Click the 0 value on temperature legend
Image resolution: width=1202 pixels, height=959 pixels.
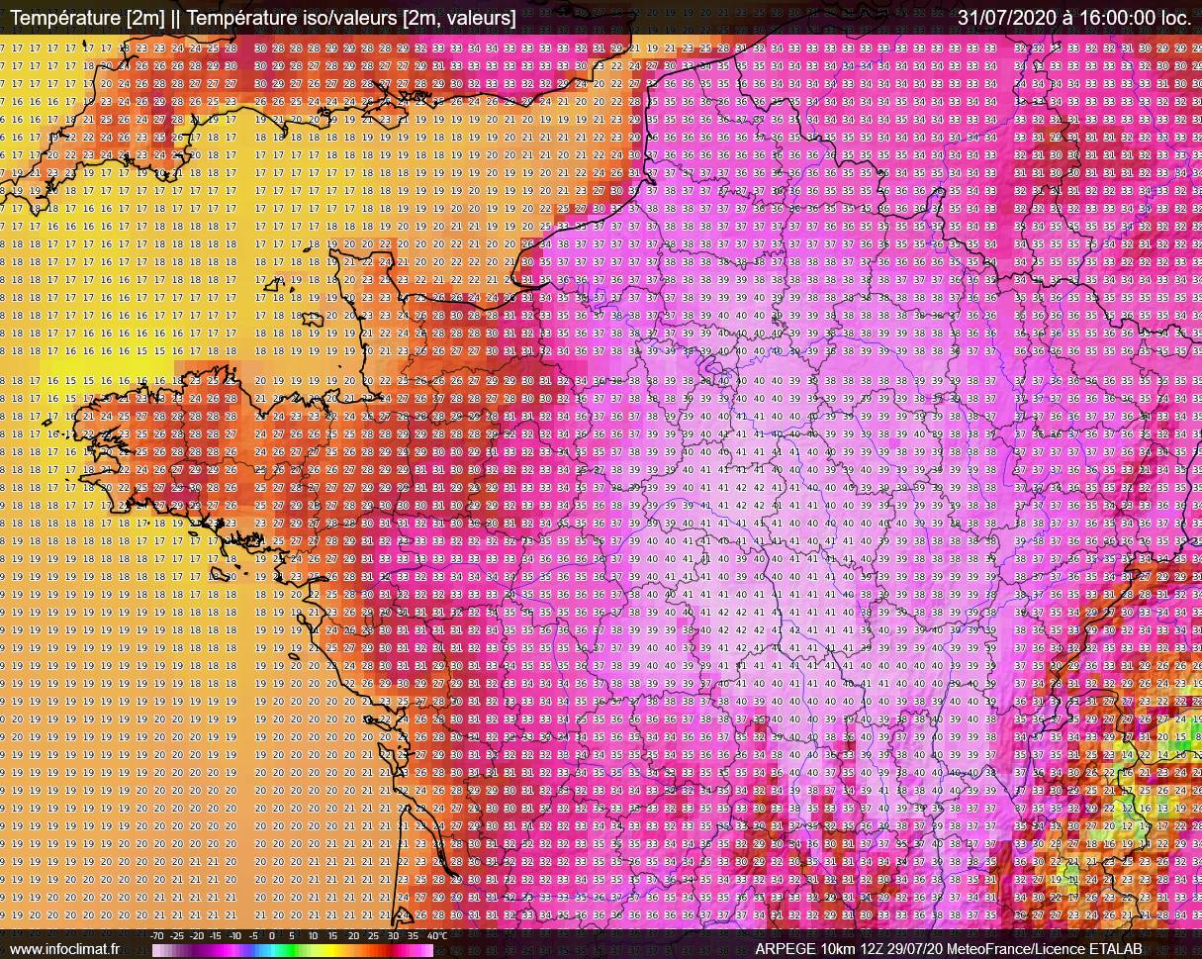click(272, 936)
